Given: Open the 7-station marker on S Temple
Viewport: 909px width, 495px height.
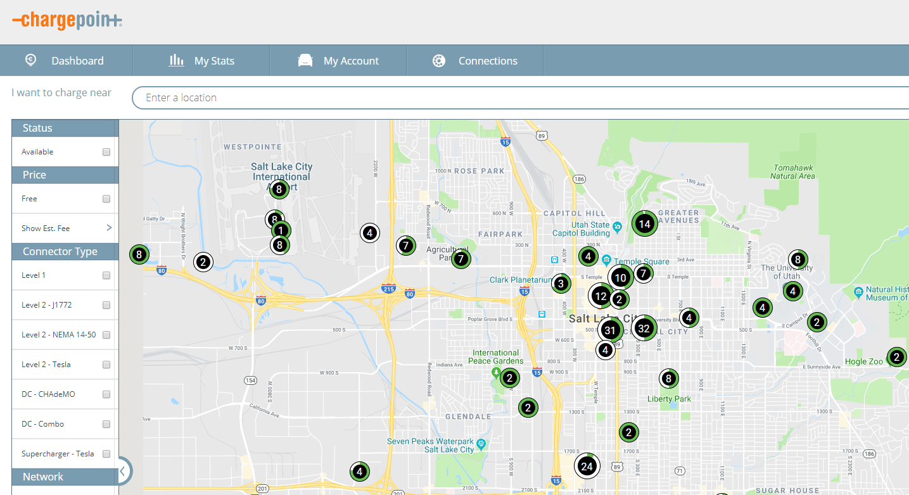Looking at the screenshot, I should click(644, 273).
